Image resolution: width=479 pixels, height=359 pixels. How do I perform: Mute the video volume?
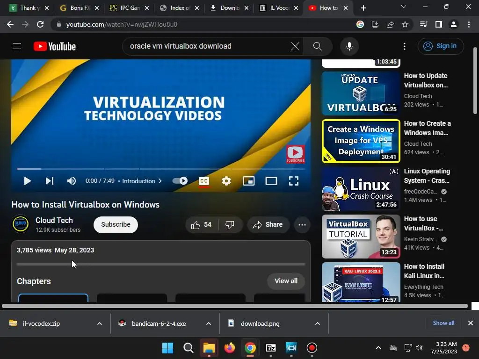tap(72, 181)
